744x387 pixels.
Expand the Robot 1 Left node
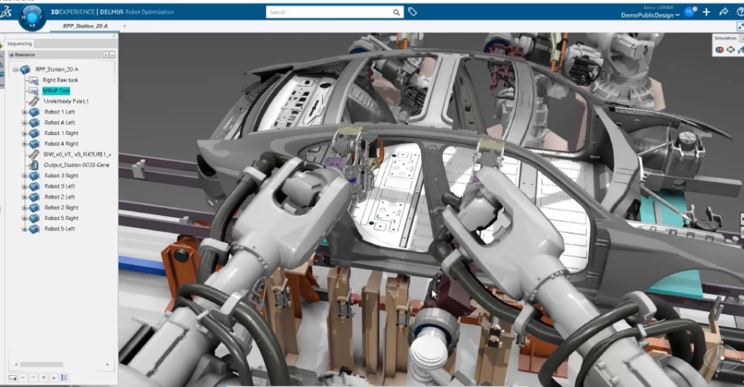pyautogui.click(x=24, y=112)
